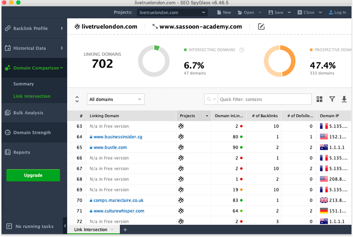Viewport: 353px width, 237px height.
Task: Click Open project in the toolbar
Action: point(246,13)
